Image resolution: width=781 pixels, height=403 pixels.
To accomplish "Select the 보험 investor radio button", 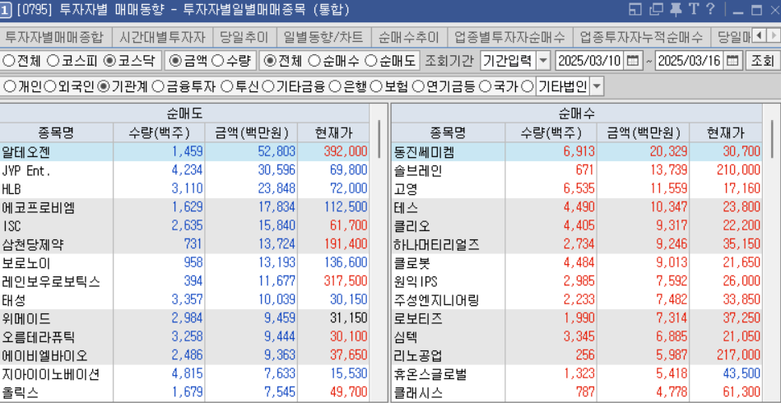I will (x=377, y=87).
